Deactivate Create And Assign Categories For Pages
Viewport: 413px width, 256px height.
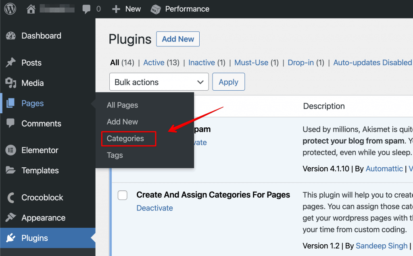[x=154, y=208]
